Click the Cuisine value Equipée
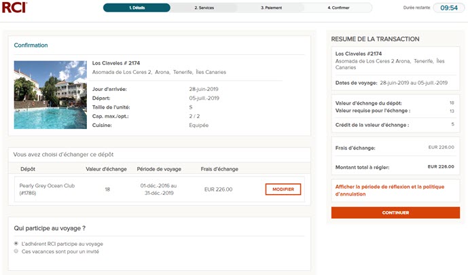The height and width of the screenshot is (275, 468). 198,125
